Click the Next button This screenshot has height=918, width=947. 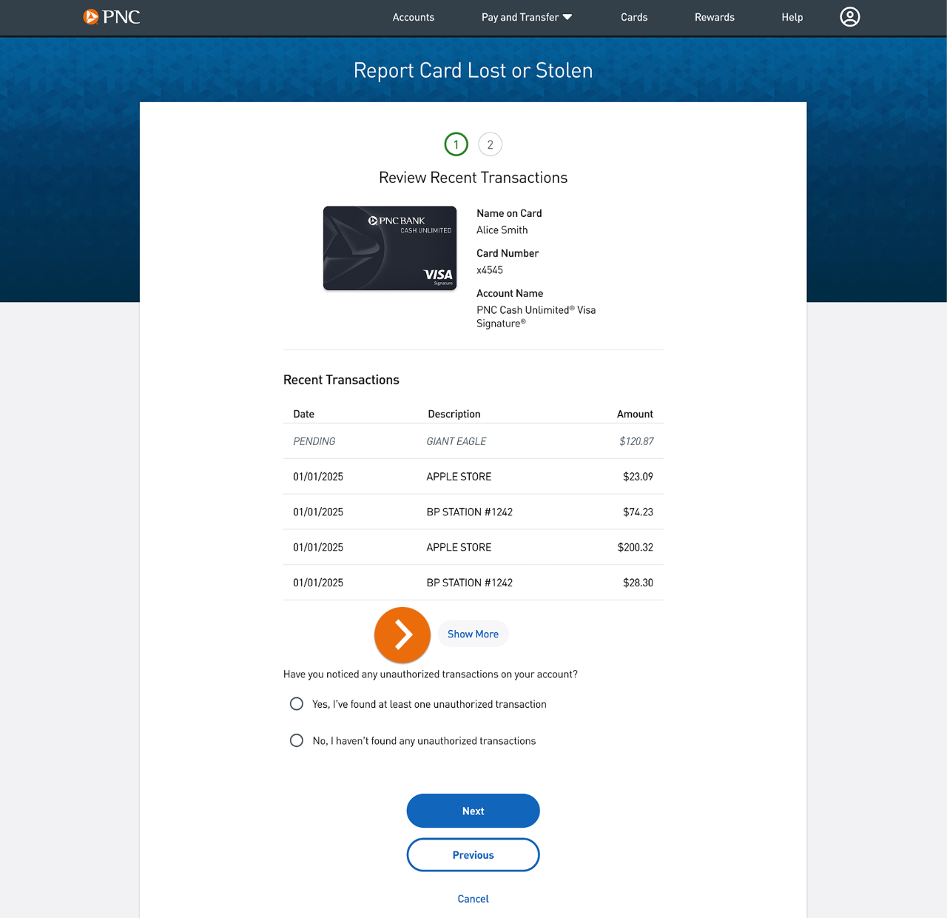[x=473, y=811]
